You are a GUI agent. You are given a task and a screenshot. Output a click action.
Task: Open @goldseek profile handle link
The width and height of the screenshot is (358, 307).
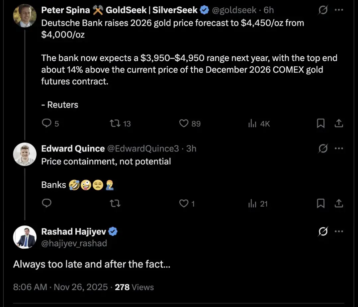pos(234,10)
